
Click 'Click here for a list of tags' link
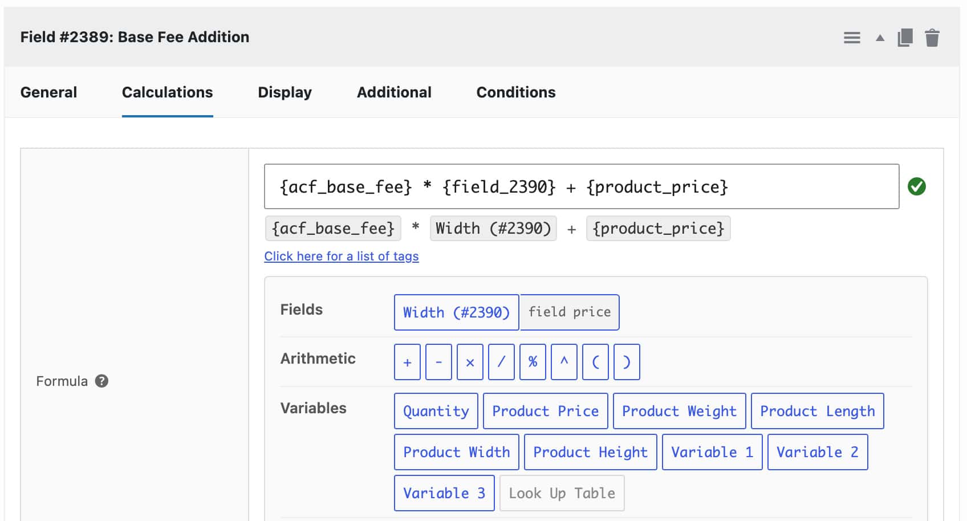pyautogui.click(x=342, y=257)
